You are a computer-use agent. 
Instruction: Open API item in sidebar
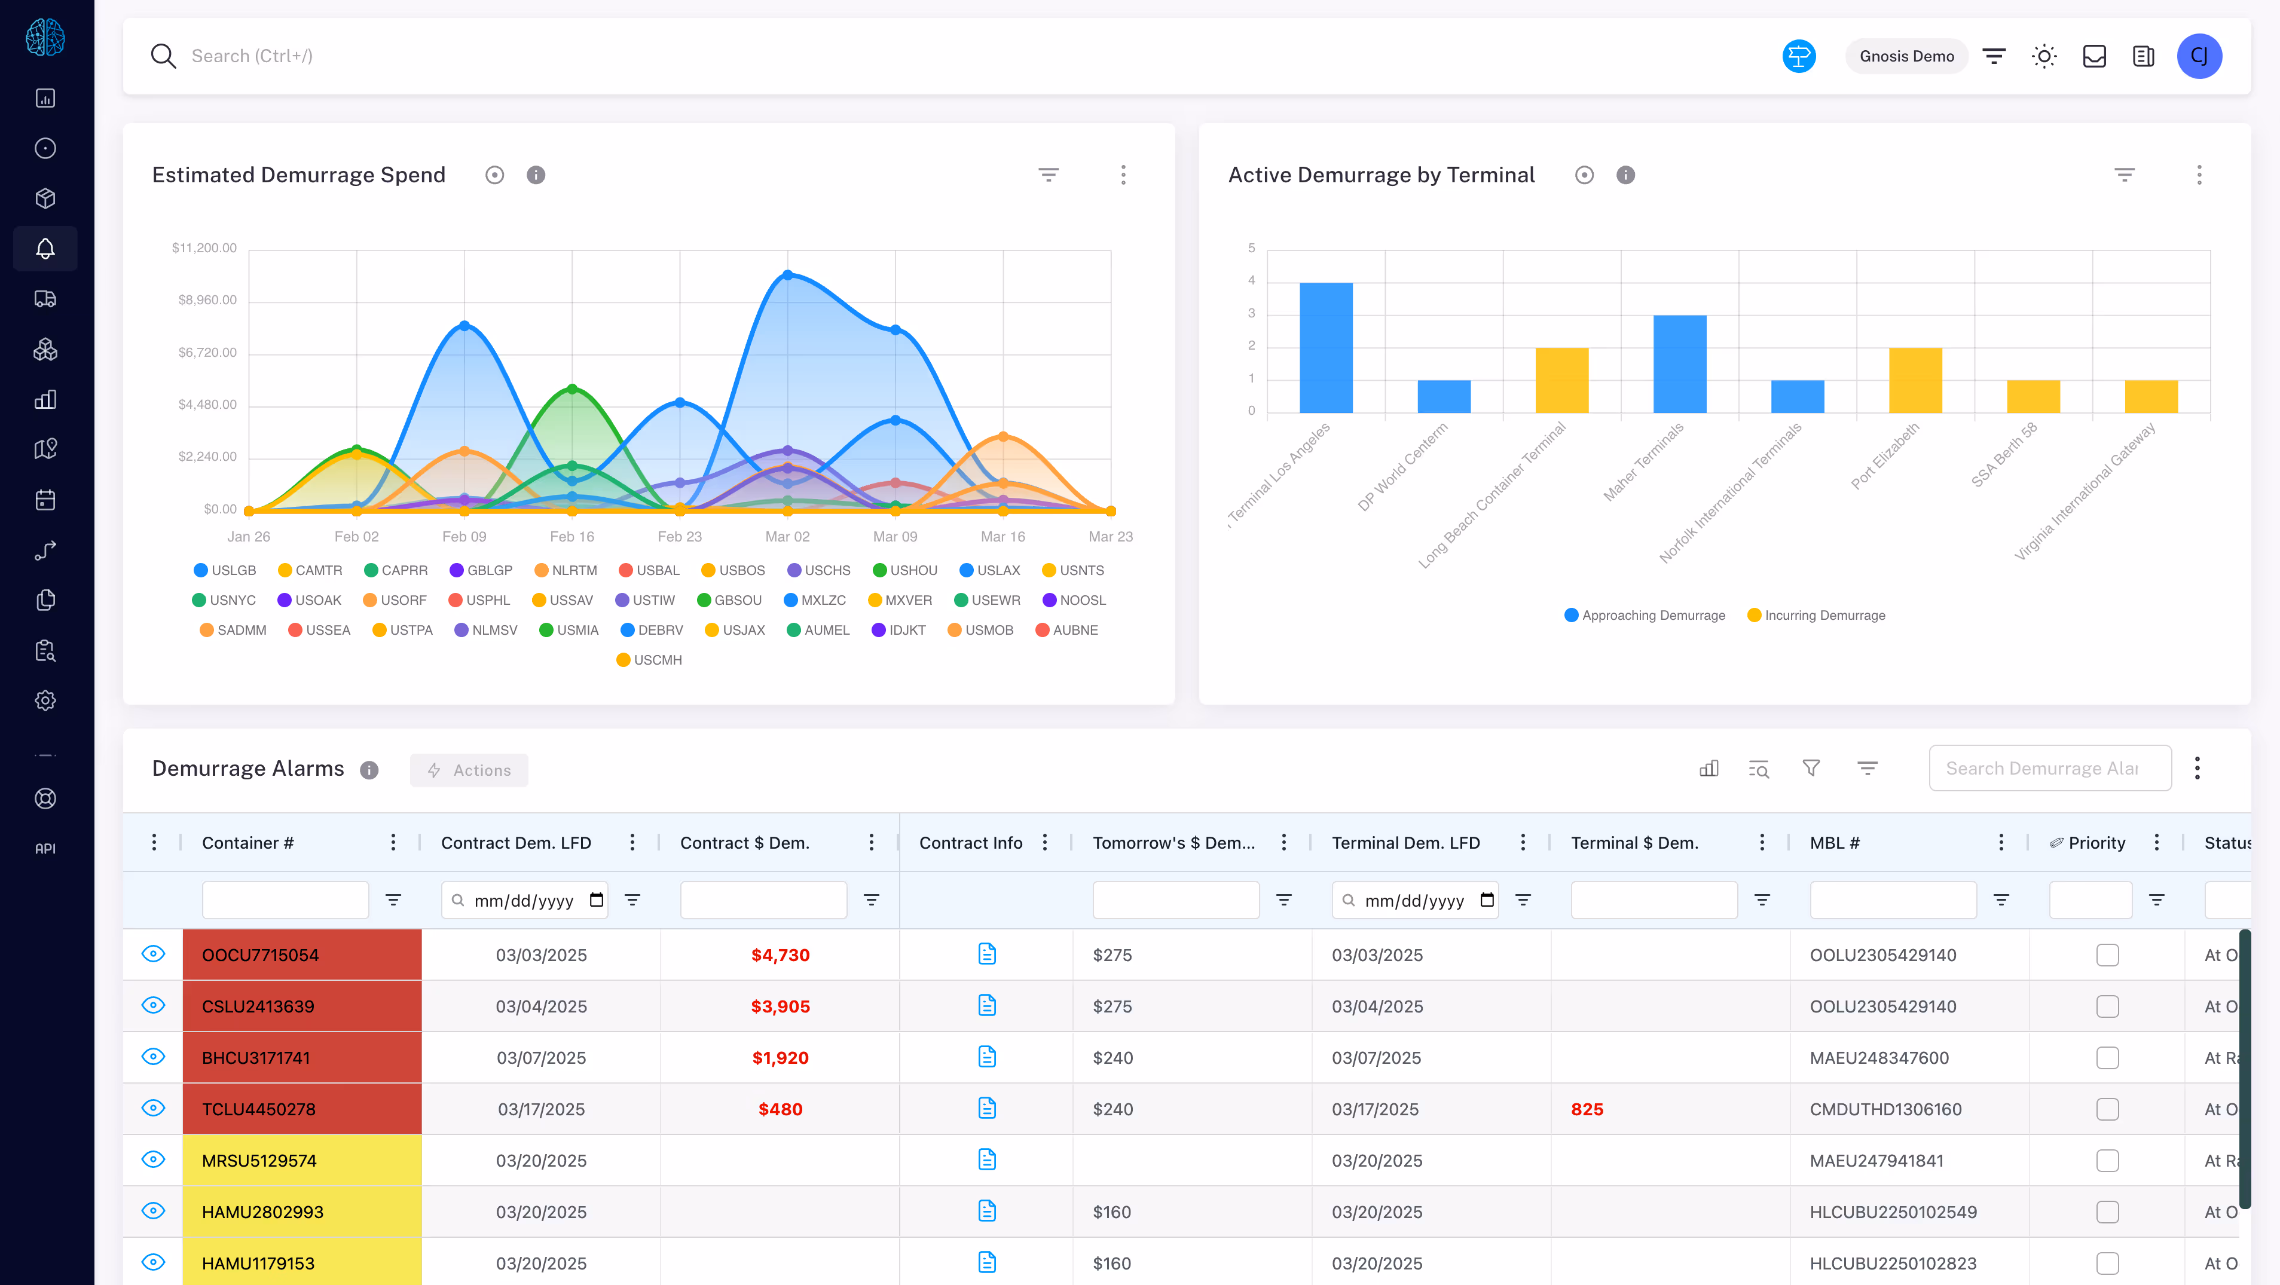point(45,848)
